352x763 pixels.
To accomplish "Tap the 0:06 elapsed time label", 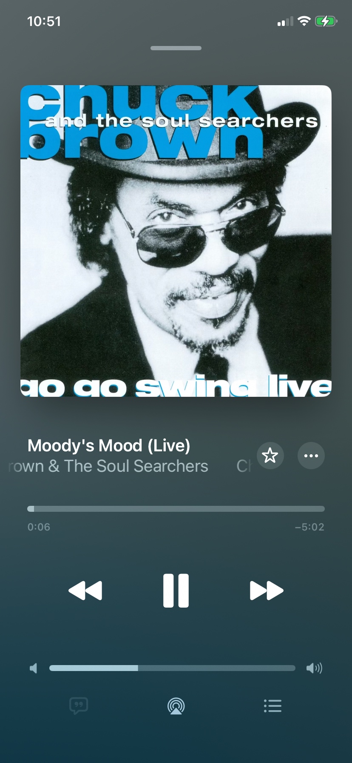I will (39, 527).
